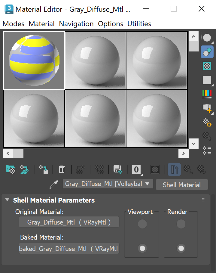Image resolution: width=216 pixels, height=273 pixels.
Task: Select the bottom right gray sample slot
Action: [x=157, y=119]
